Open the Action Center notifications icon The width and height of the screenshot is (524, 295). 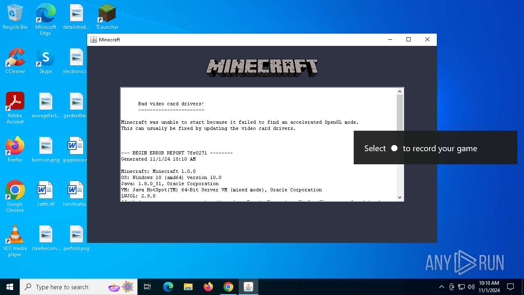tap(510, 287)
